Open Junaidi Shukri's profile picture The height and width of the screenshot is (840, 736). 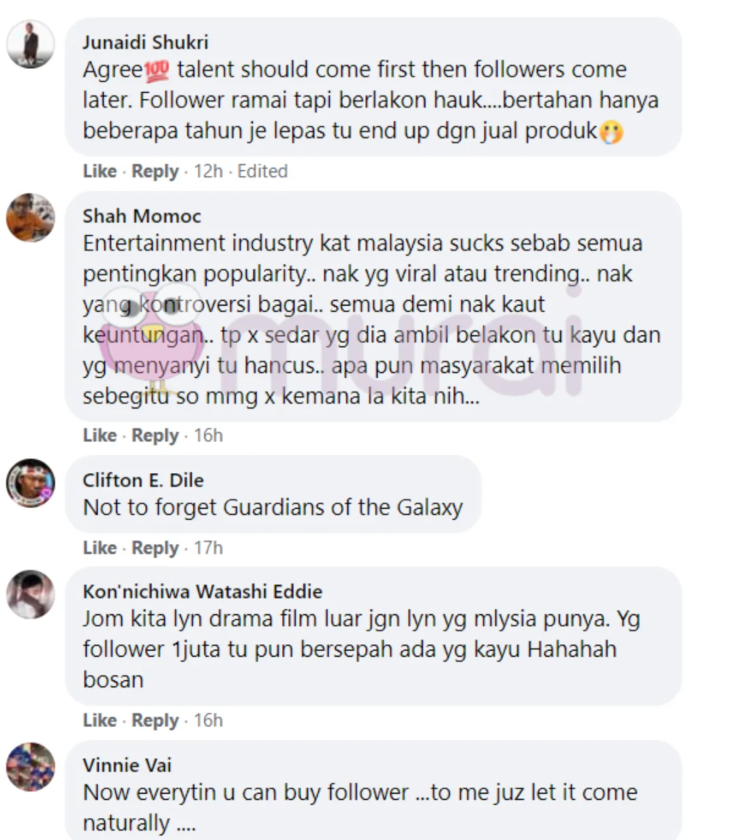coord(31,44)
